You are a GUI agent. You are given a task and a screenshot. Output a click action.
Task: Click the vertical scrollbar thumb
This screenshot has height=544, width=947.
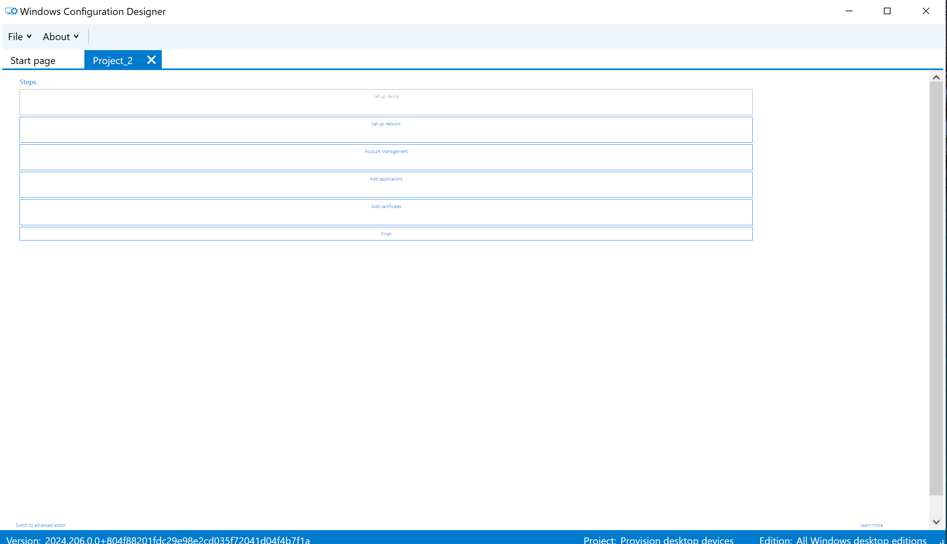pyautogui.click(x=936, y=289)
